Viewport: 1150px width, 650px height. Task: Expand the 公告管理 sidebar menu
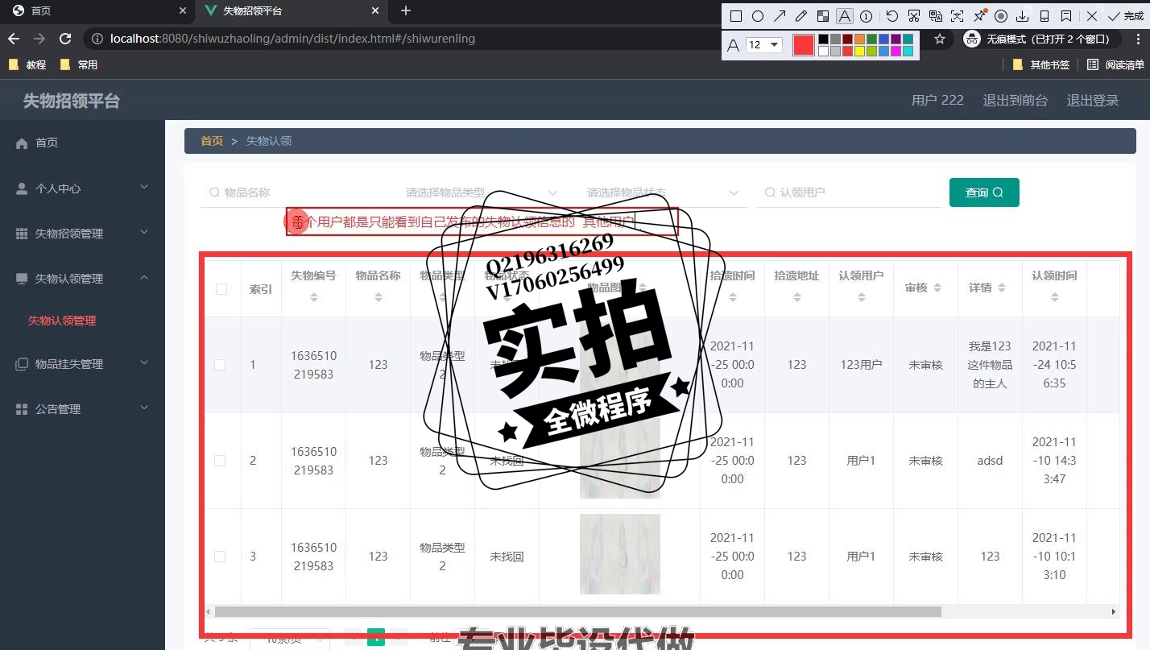[x=82, y=409]
